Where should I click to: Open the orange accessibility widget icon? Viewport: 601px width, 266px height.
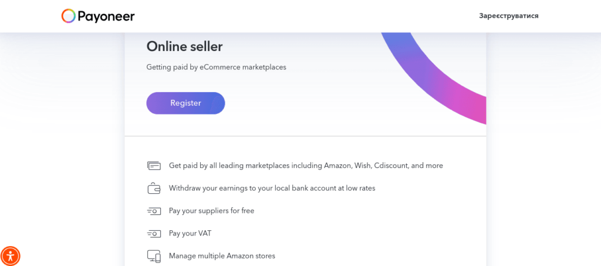[x=11, y=255]
